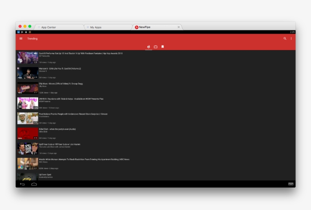Click the bell notification status icon
This screenshot has width=311, height=210.
click(26, 32)
